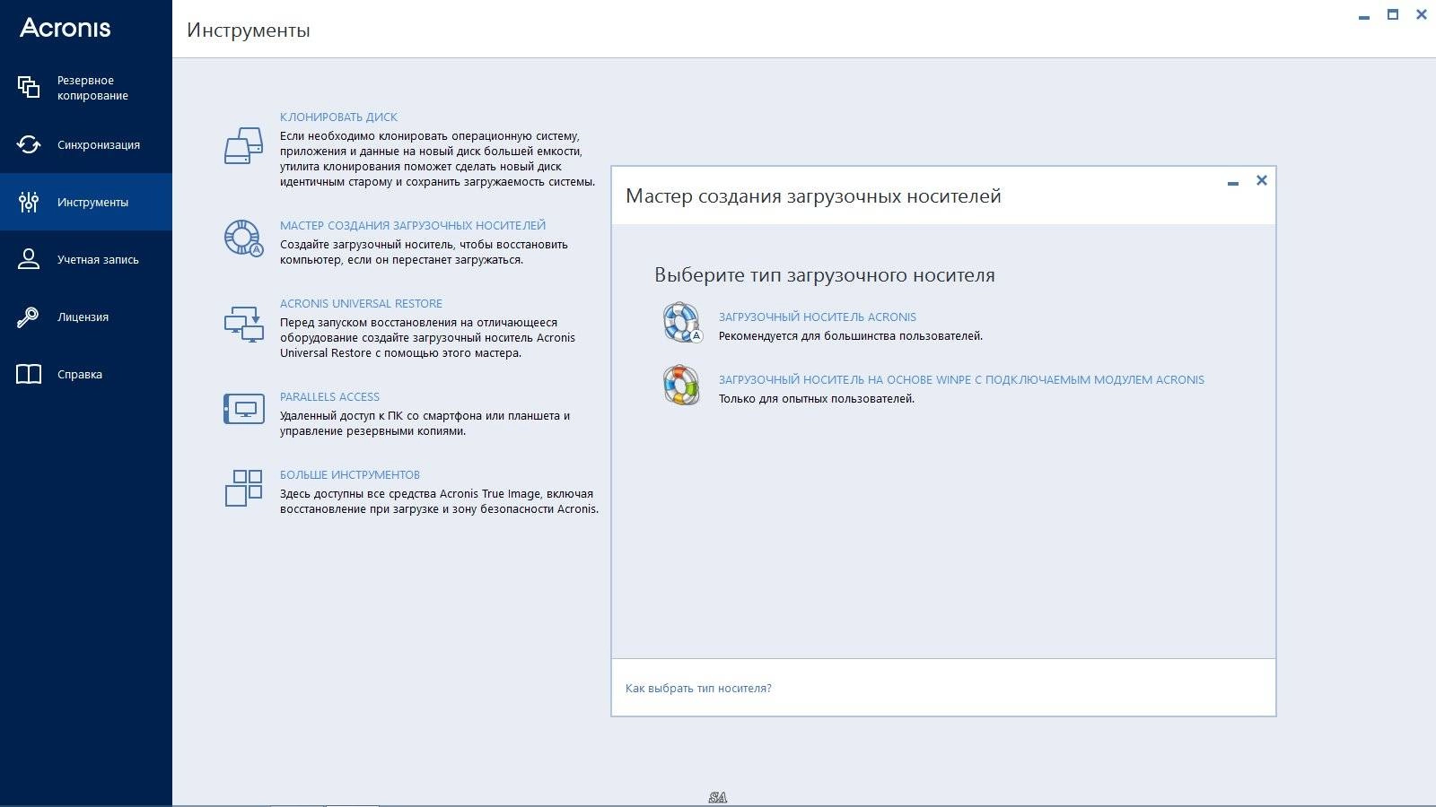The height and width of the screenshot is (807, 1436).
Task: Click the Account person icon in the sidebar
Action: click(x=29, y=259)
